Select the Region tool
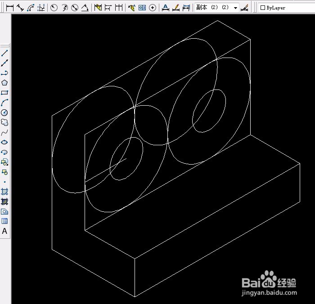This screenshot has height=304, width=315. [x=4, y=211]
